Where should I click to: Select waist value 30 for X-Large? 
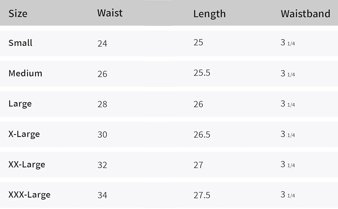[102, 134]
